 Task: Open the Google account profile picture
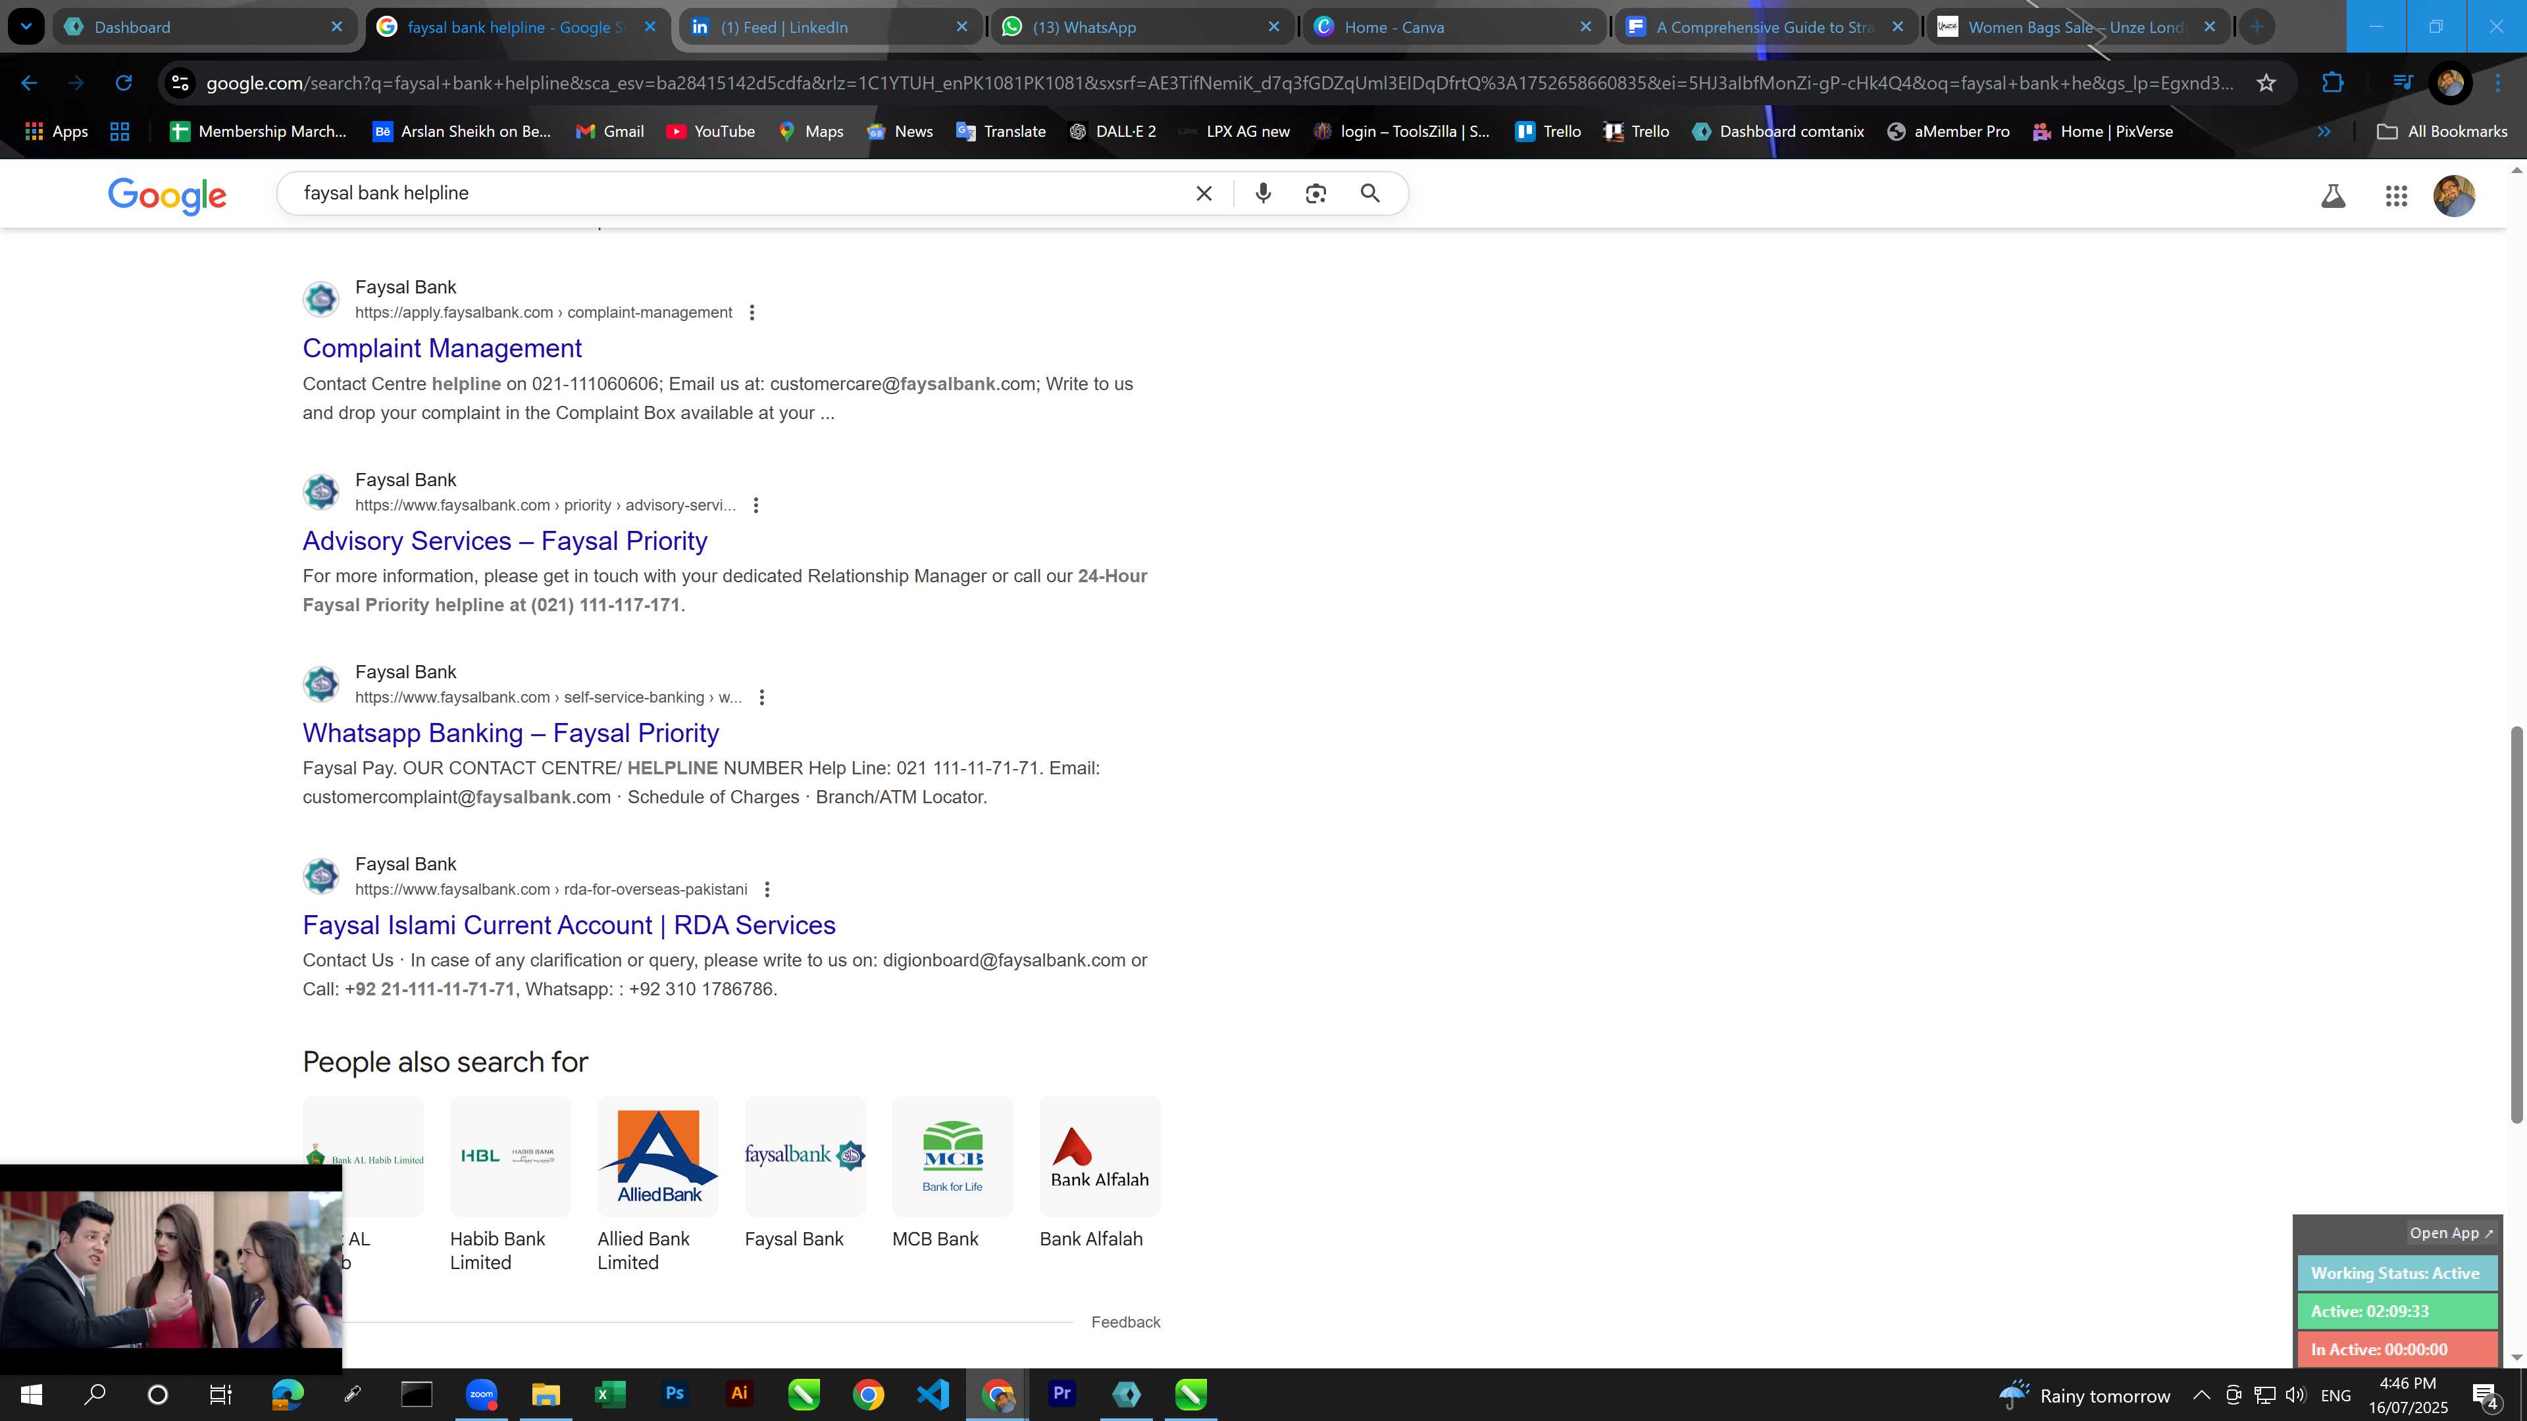point(2453,196)
